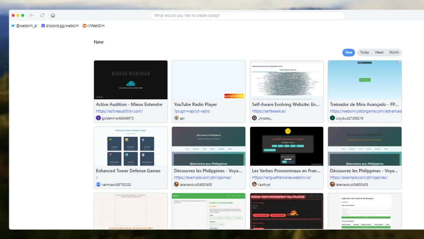
Task: Open the Active Audition project thumbnail
Action: pyautogui.click(x=131, y=80)
